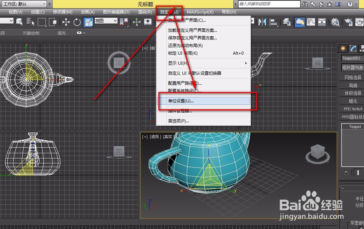Viewport: 364px width, 229px height.
Task: Activate the Select and Move tool
Action: (66, 22)
